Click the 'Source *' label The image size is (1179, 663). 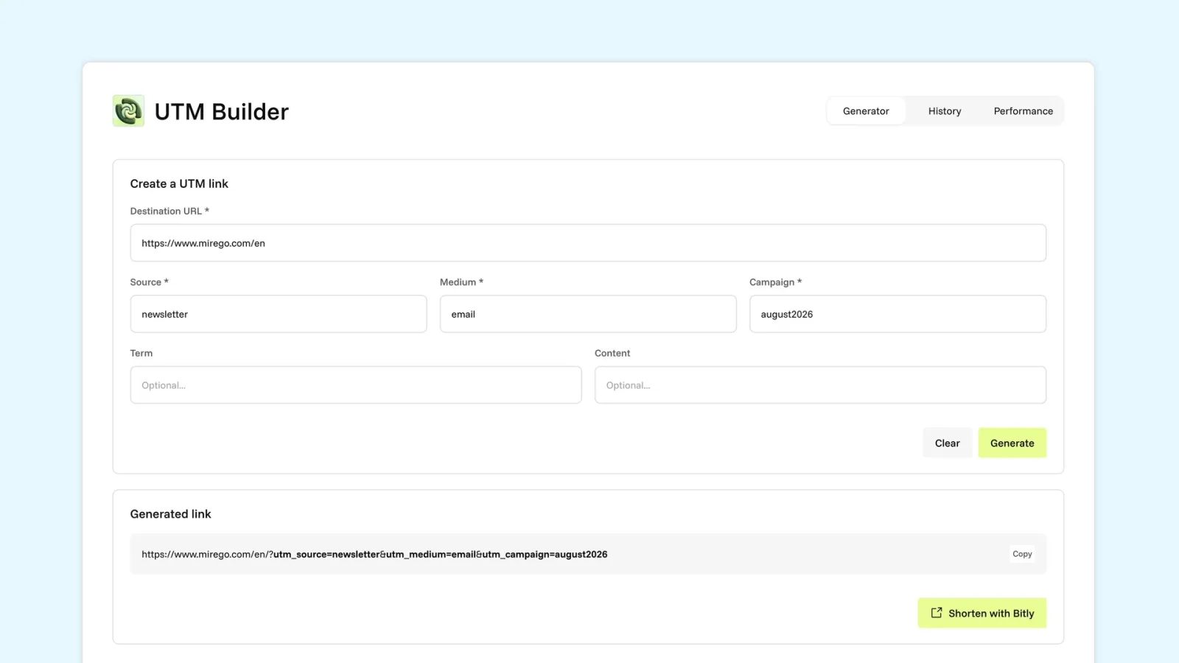[x=149, y=282]
